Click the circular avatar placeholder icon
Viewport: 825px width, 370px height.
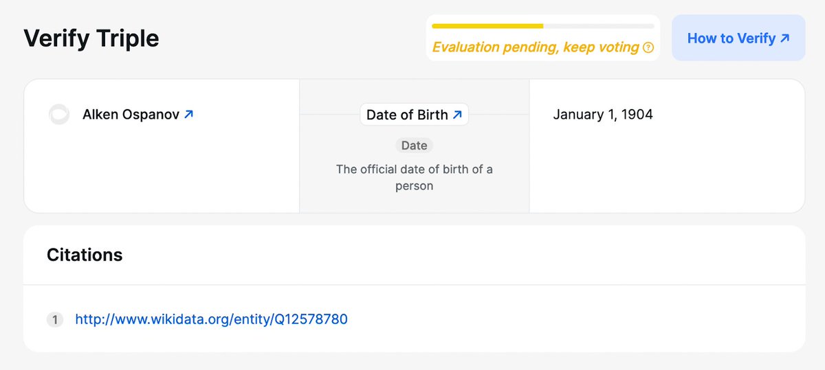59,115
